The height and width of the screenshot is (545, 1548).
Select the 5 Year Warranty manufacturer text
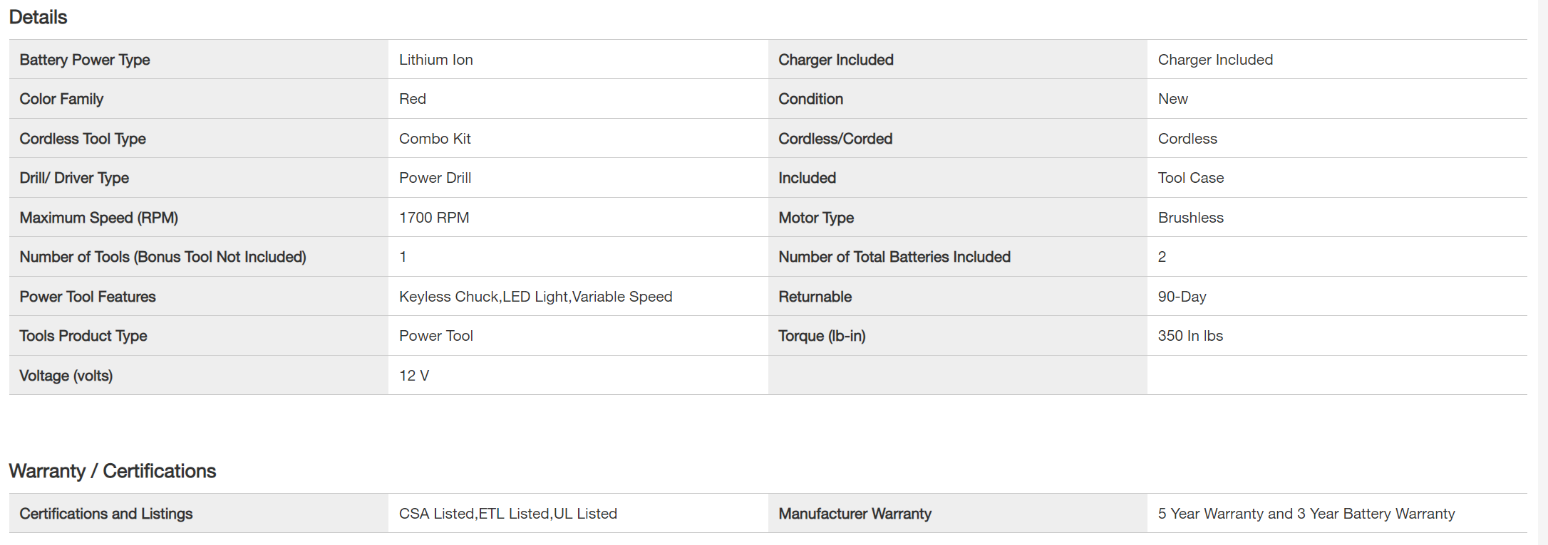(1306, 514)
